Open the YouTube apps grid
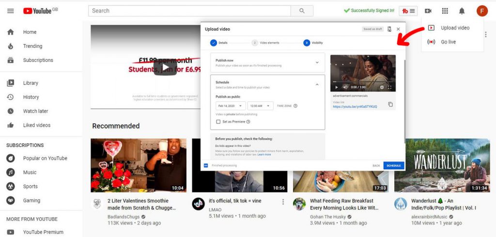 click(445, 11)
